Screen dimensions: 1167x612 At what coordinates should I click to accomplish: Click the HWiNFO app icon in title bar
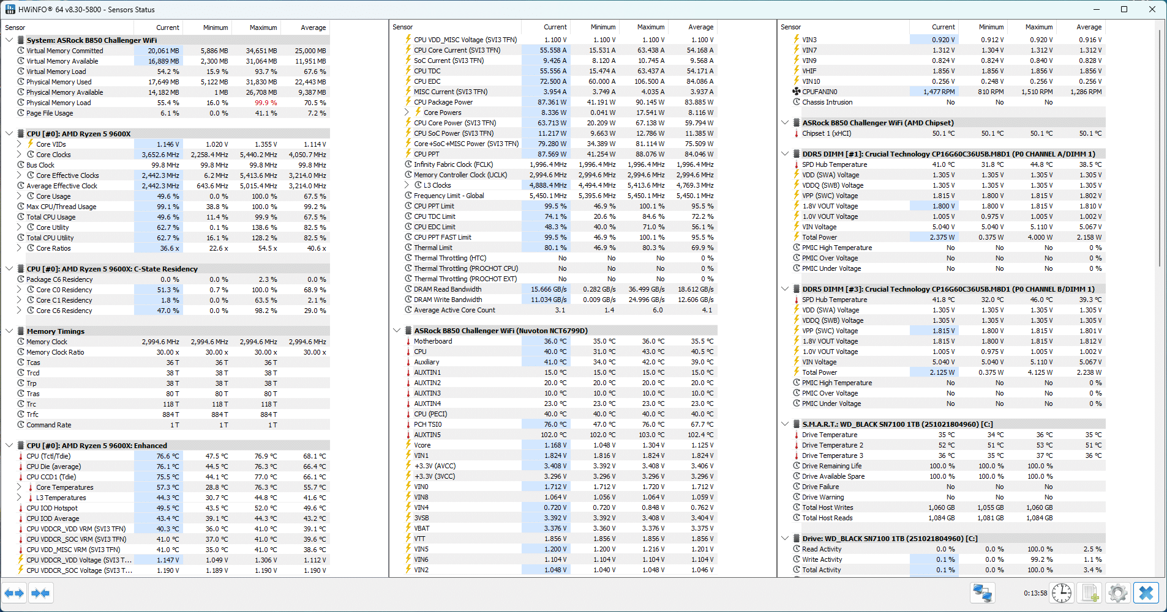(x=10, y=9)
